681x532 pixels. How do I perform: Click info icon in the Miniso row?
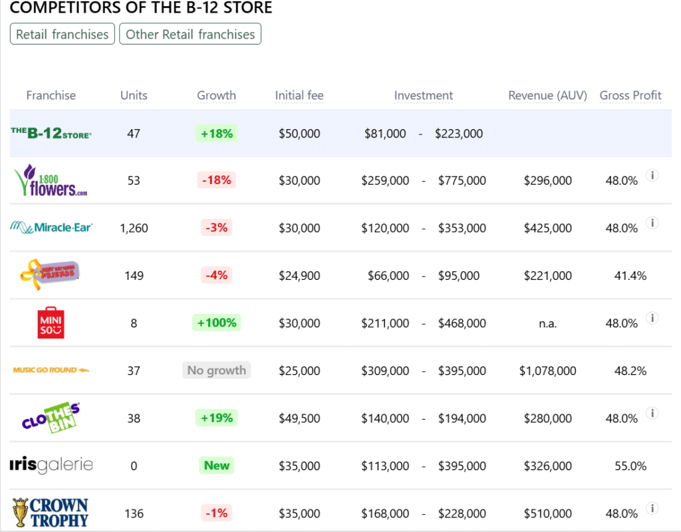[x=652, y=318]
